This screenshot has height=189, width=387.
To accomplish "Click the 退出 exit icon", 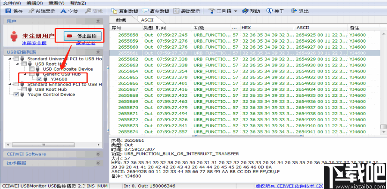I will (293, 11).
